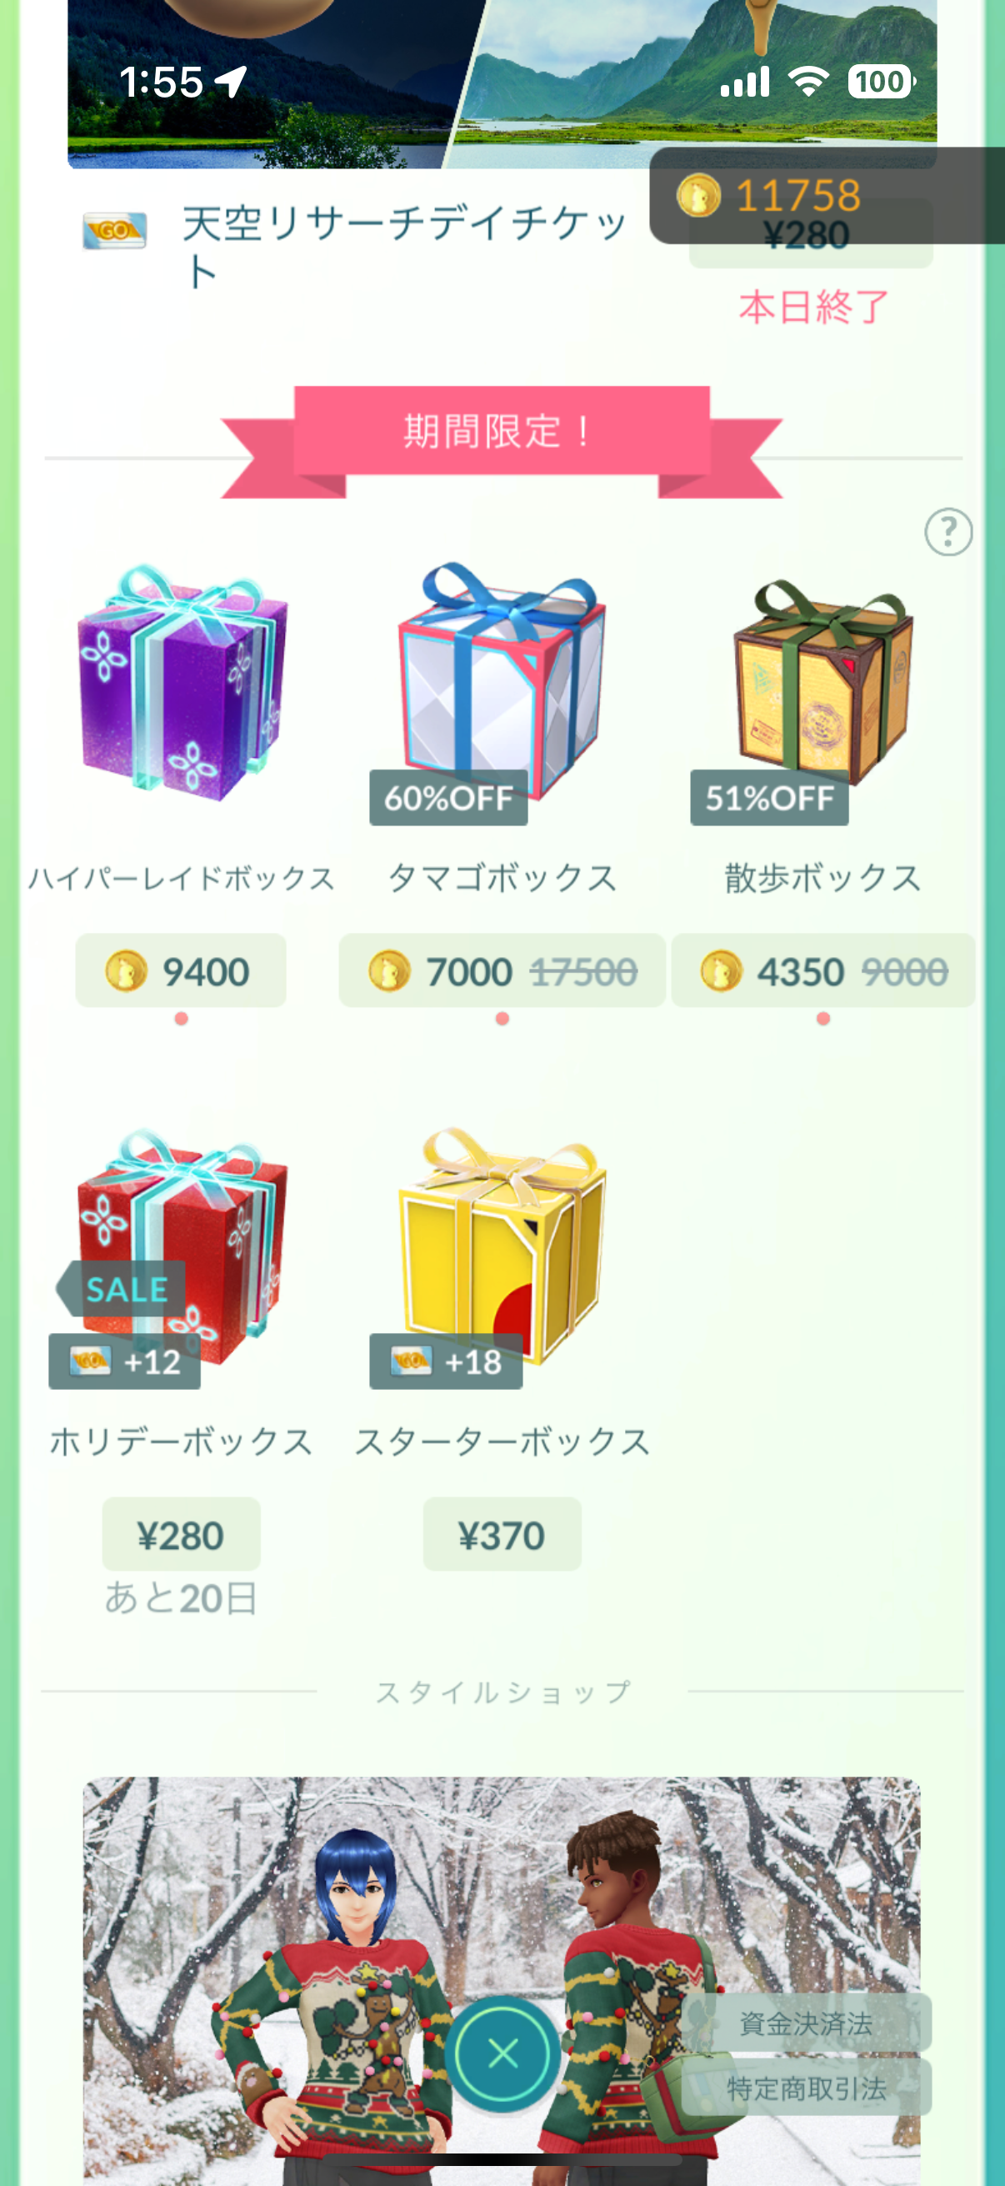This screenshot has width=1005, height=2186.
Task: Open the 特定商取引法 link
Action: tap(806, 2088)
